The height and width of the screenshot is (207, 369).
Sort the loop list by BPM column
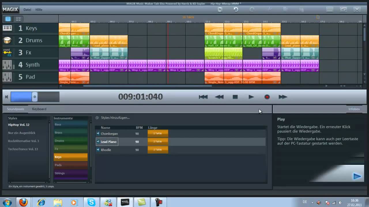coord(139,128)
